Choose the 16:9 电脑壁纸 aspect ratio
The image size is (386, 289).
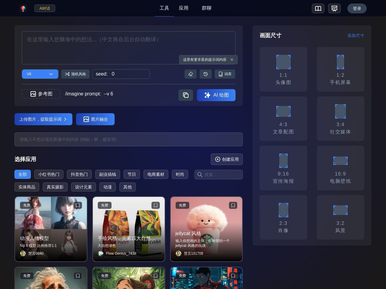click(x=340, y=168)
